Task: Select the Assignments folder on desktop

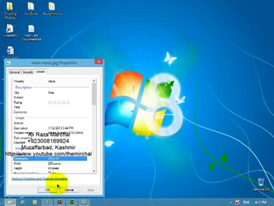Action: tap(52, 9)
